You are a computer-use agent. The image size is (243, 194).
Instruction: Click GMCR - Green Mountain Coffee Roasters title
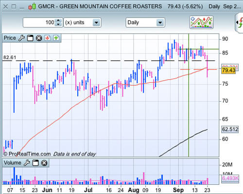click(100, 6)
